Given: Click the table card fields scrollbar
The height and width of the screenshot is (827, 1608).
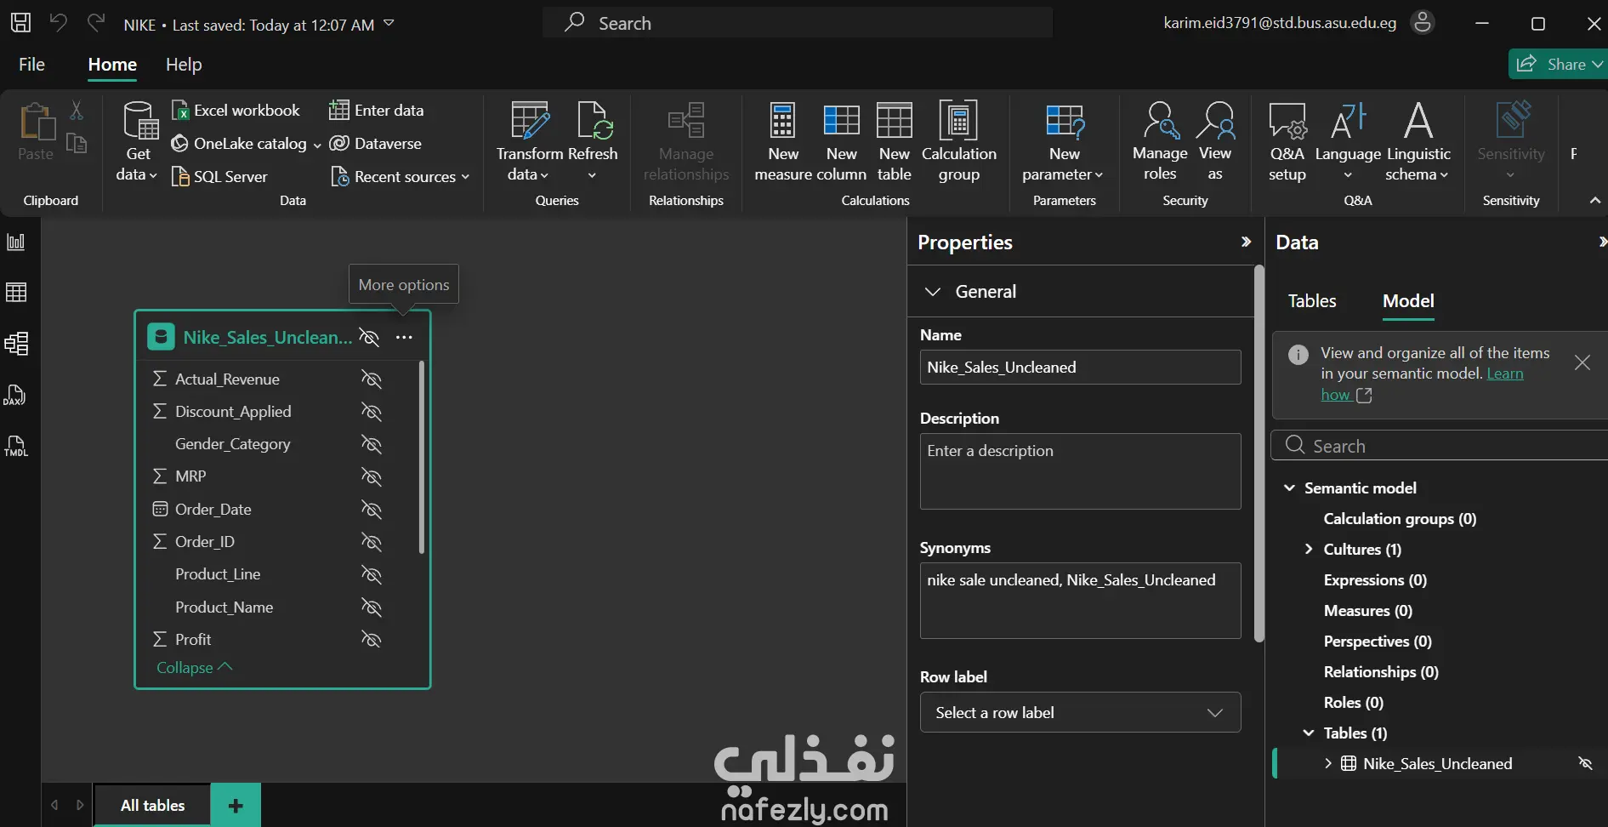Looking at the screenshot, I should click(x=421, y=458).
